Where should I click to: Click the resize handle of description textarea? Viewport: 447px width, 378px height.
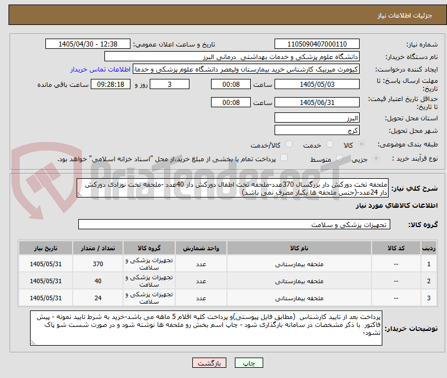point(79,195)
